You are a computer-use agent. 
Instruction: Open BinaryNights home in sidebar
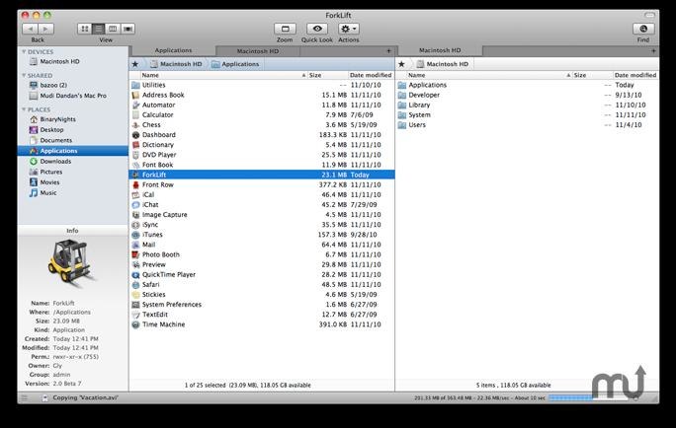(x=73, y=119)
